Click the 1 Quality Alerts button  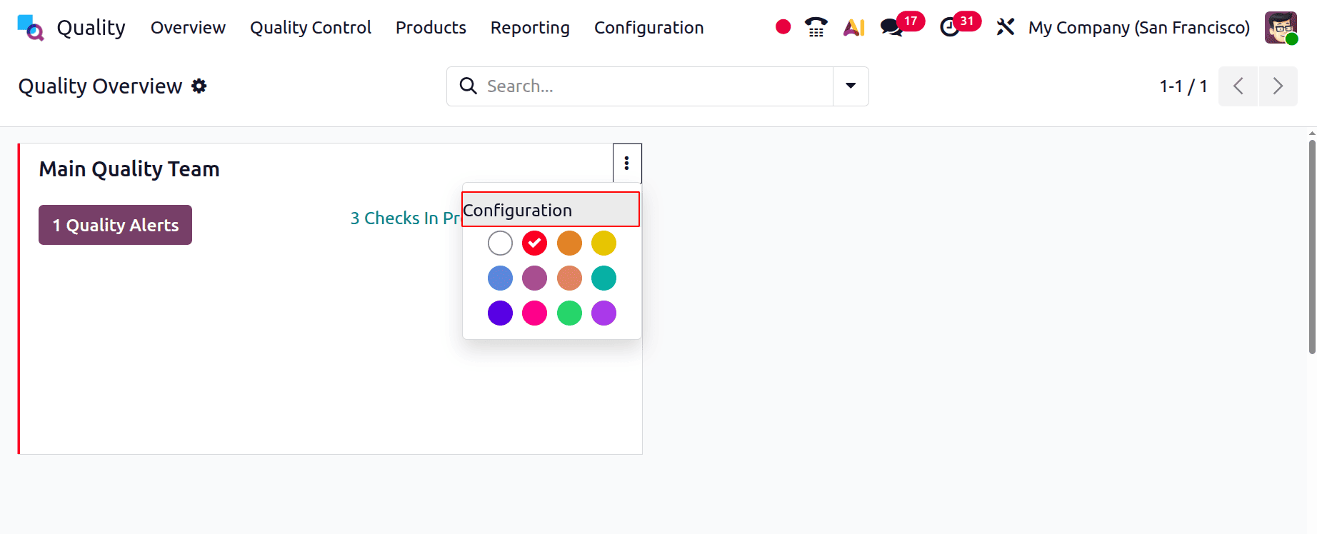[115, 225]
